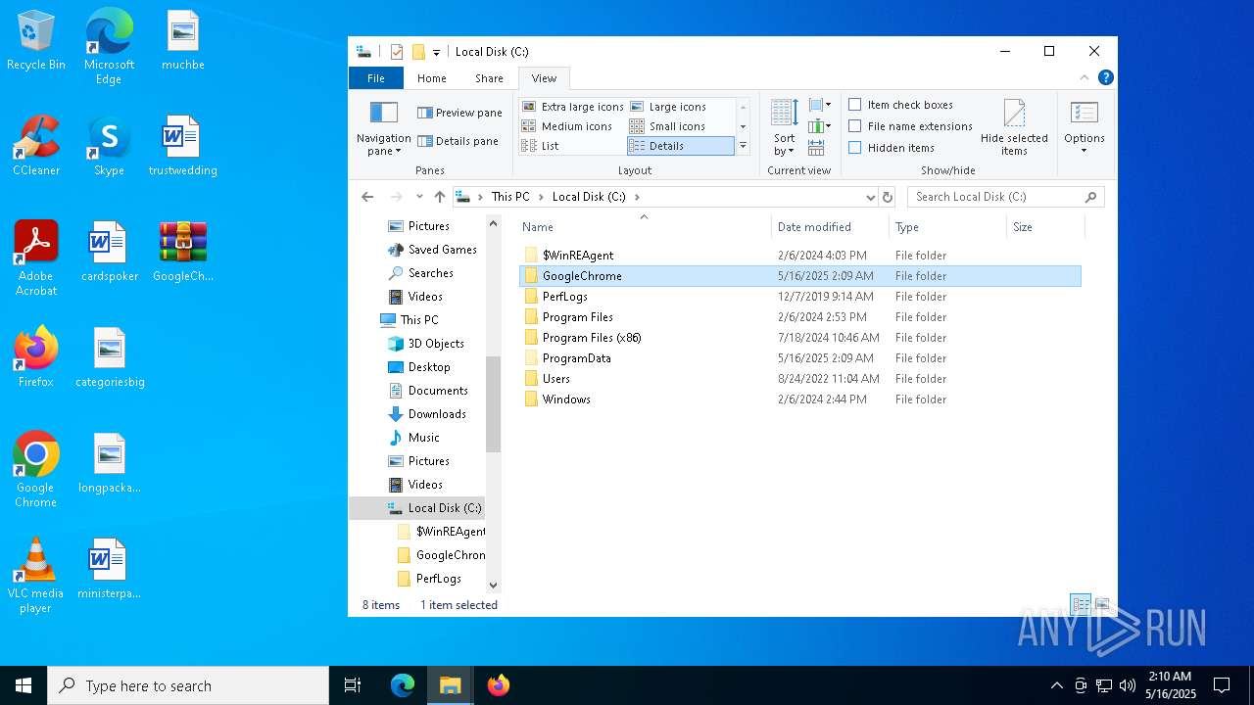Click This PC in the address bar
1254x705 pixels.
coord(510,197)
